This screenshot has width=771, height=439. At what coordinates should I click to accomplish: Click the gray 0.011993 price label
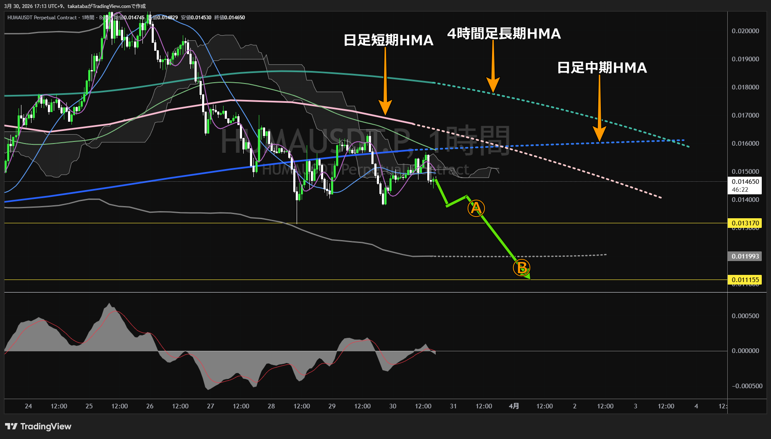(x=745, y=256)
